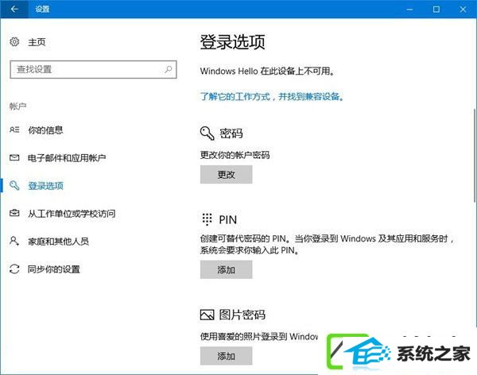Open the Home gear icon

(14, 41)
